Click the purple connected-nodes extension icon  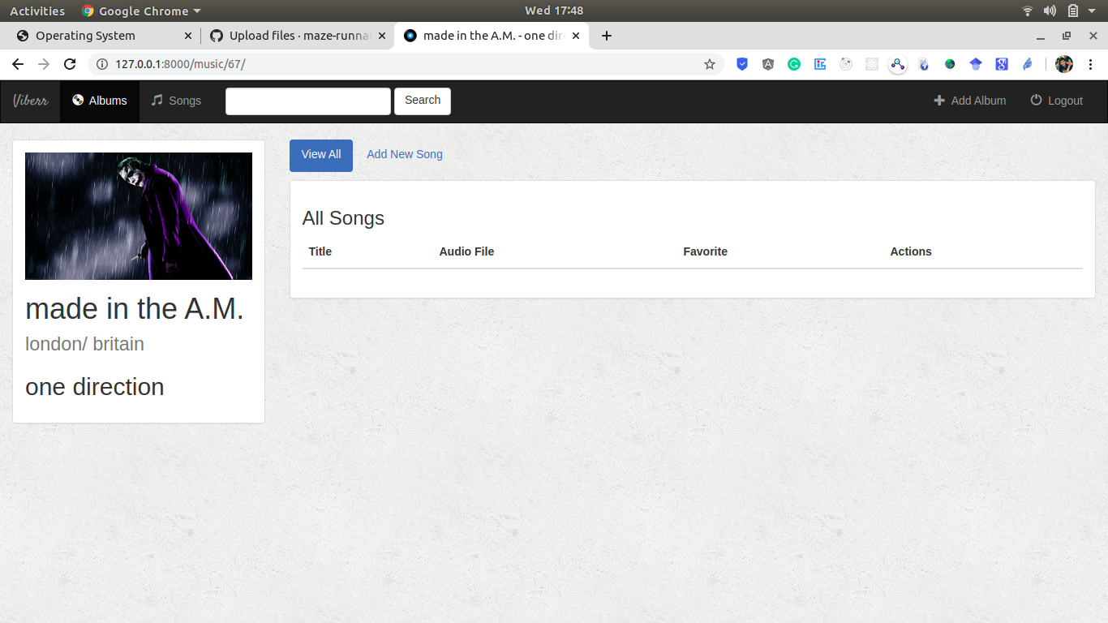(898, 64)
